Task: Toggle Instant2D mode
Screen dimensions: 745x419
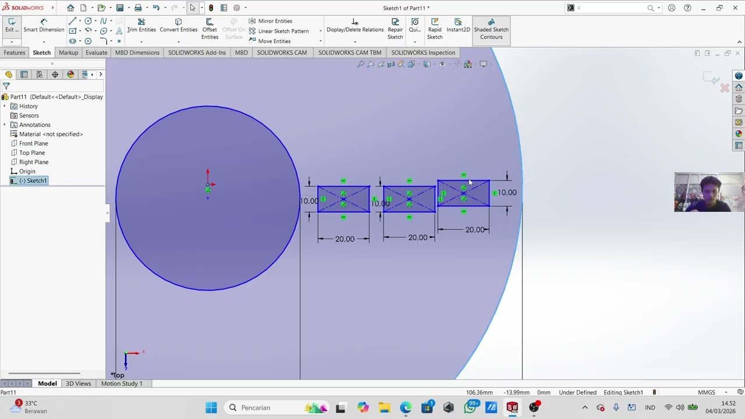Action: pos(458,26)
